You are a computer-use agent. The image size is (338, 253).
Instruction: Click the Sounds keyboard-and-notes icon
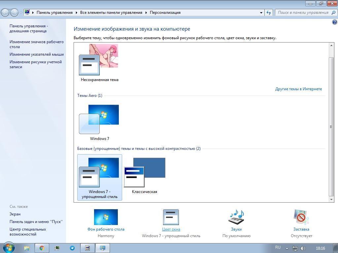pyautogui.click(x=236, y=217)
